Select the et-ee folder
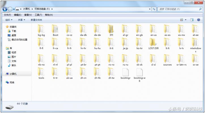 click(x=195, y=30)
